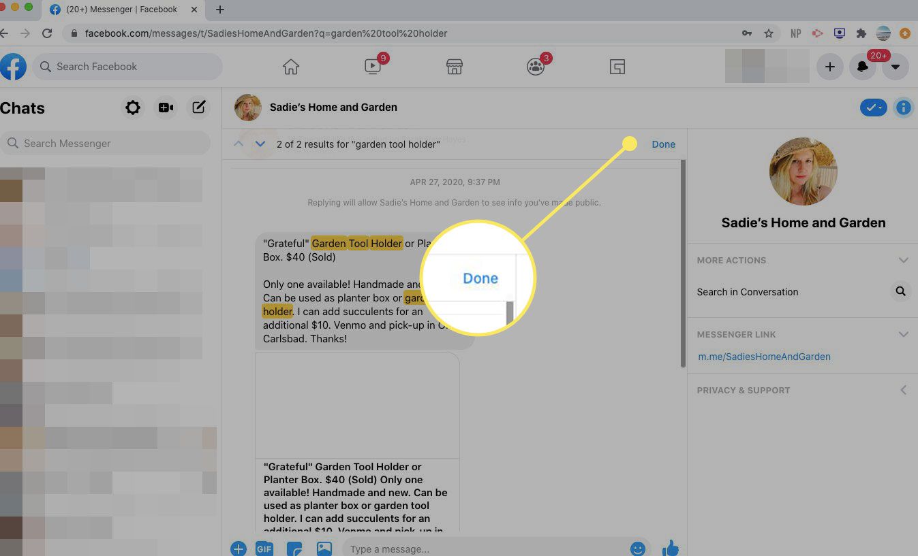Click in Search Messenger field

click(106, 144)
